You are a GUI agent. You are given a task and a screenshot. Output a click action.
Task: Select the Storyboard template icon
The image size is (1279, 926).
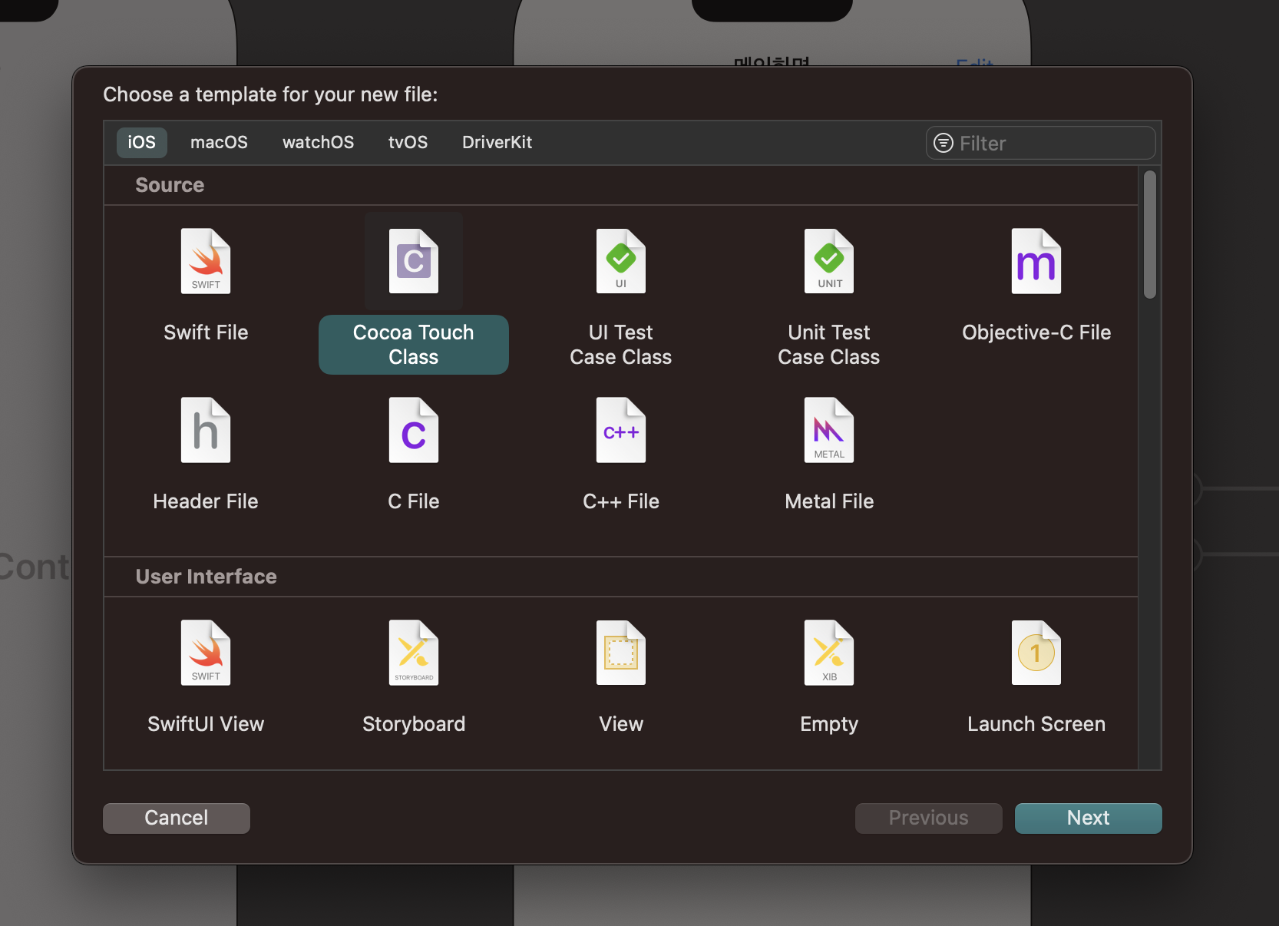pyautogui.click(x=414, y=653)
